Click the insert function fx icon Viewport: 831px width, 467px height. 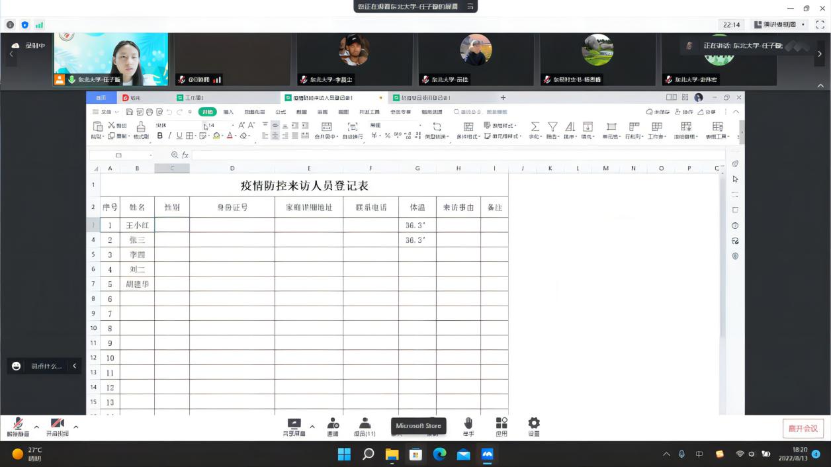click(x=185, y=155)
